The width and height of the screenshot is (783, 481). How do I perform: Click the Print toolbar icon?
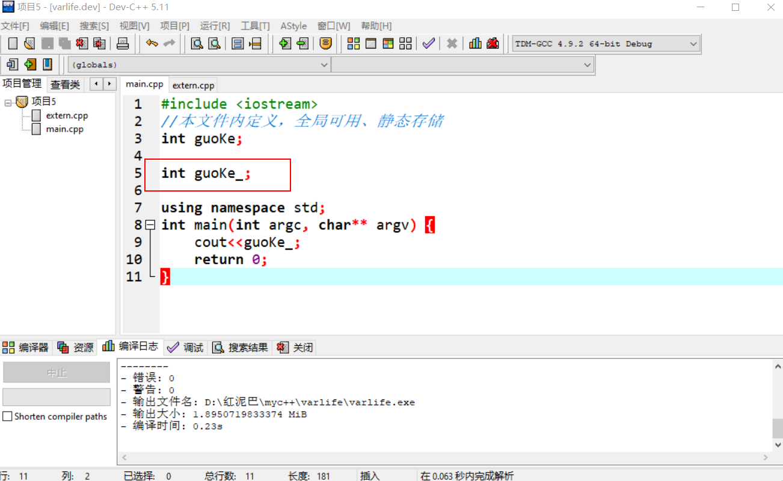pos(122,43)
